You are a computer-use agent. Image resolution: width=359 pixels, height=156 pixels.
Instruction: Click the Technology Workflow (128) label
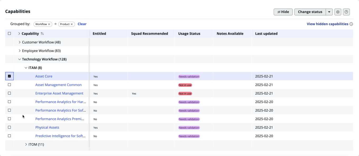44,59
